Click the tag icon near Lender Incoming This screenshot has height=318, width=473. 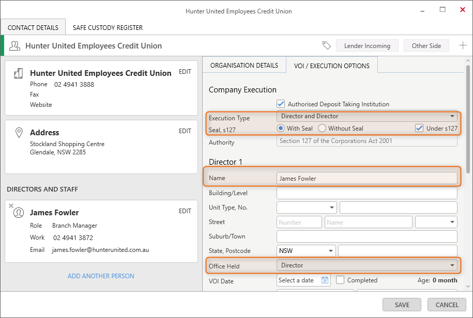pos(326,45)
